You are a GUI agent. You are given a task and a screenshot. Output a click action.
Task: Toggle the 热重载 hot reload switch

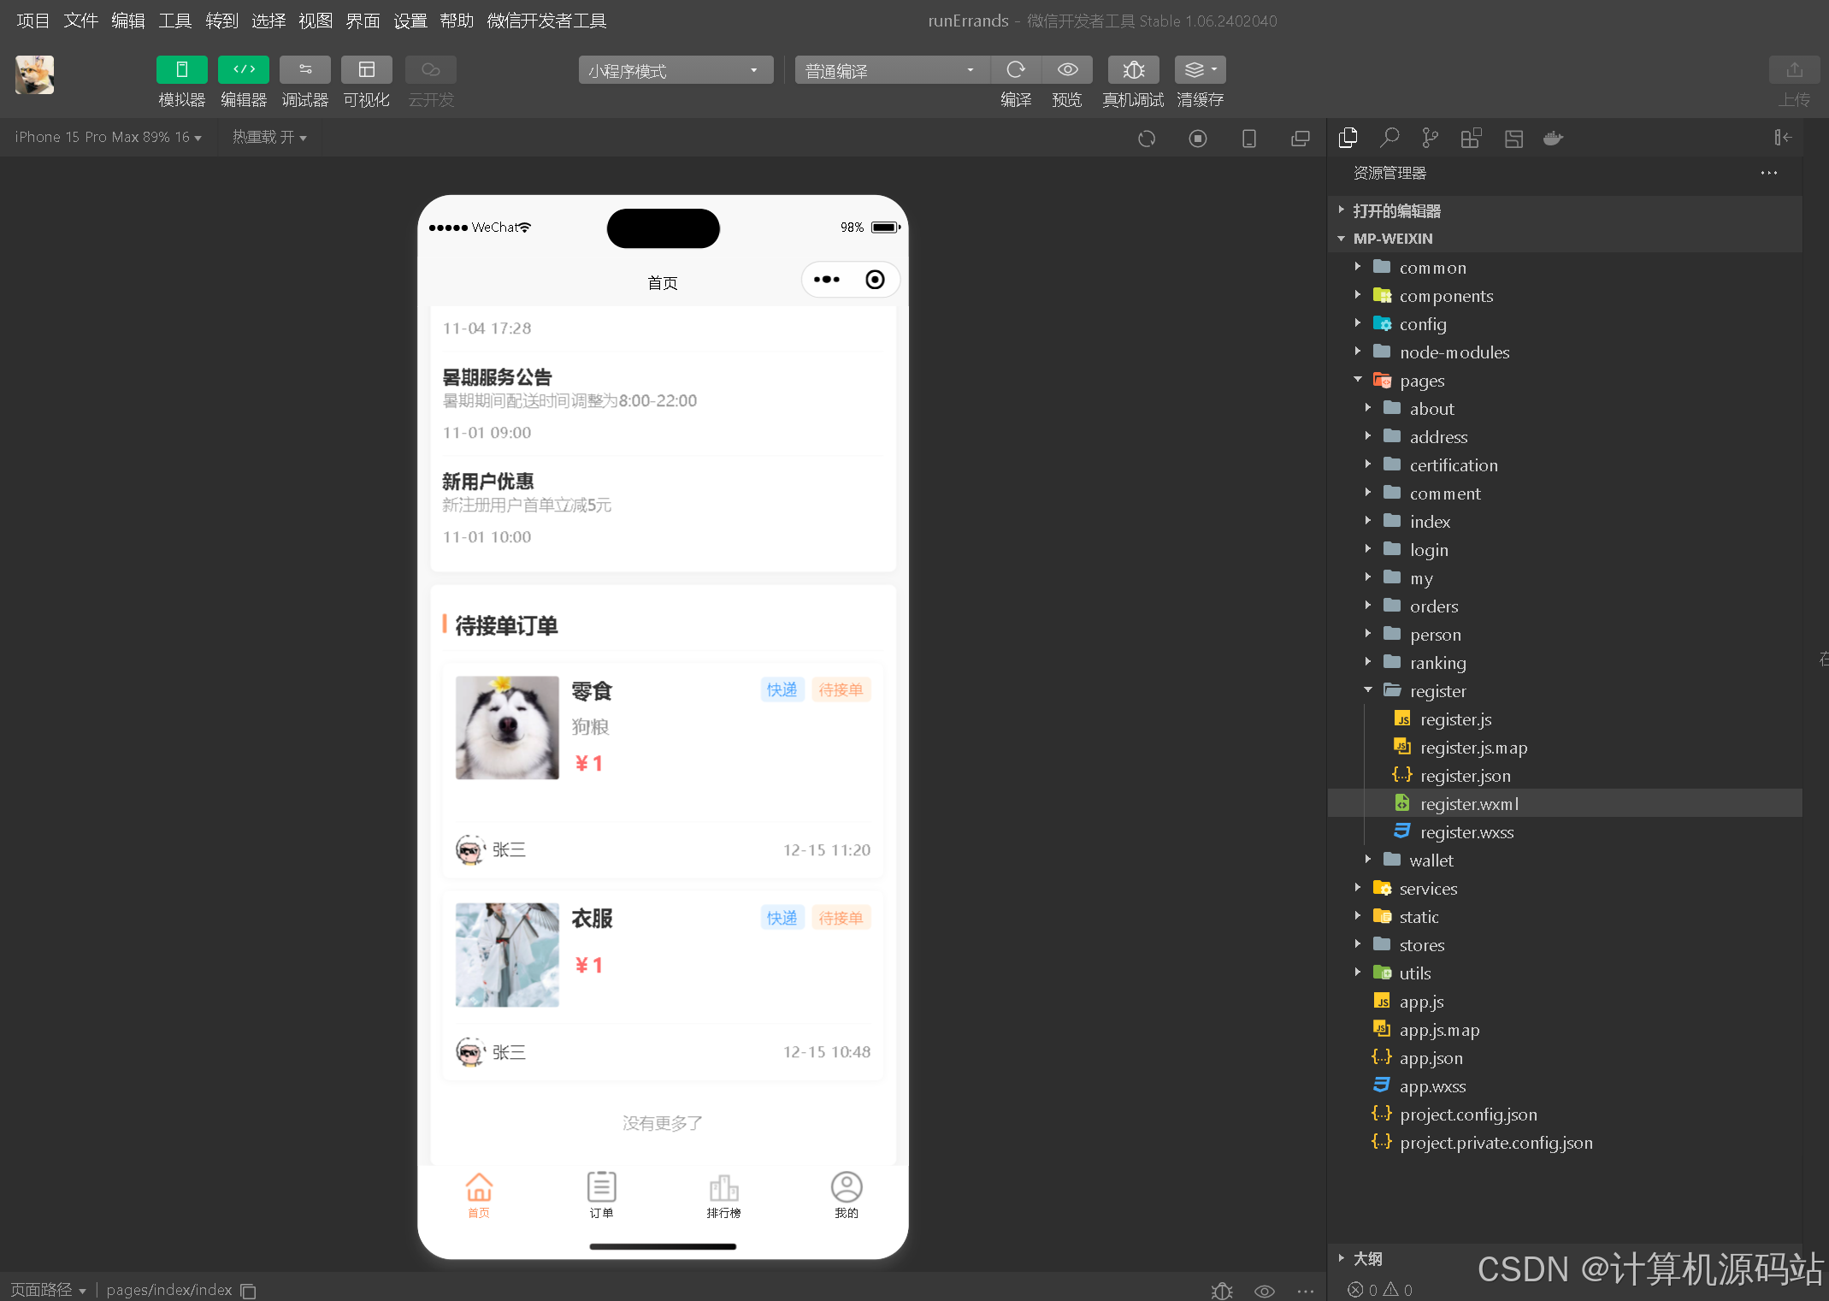(x=269, y=137)
